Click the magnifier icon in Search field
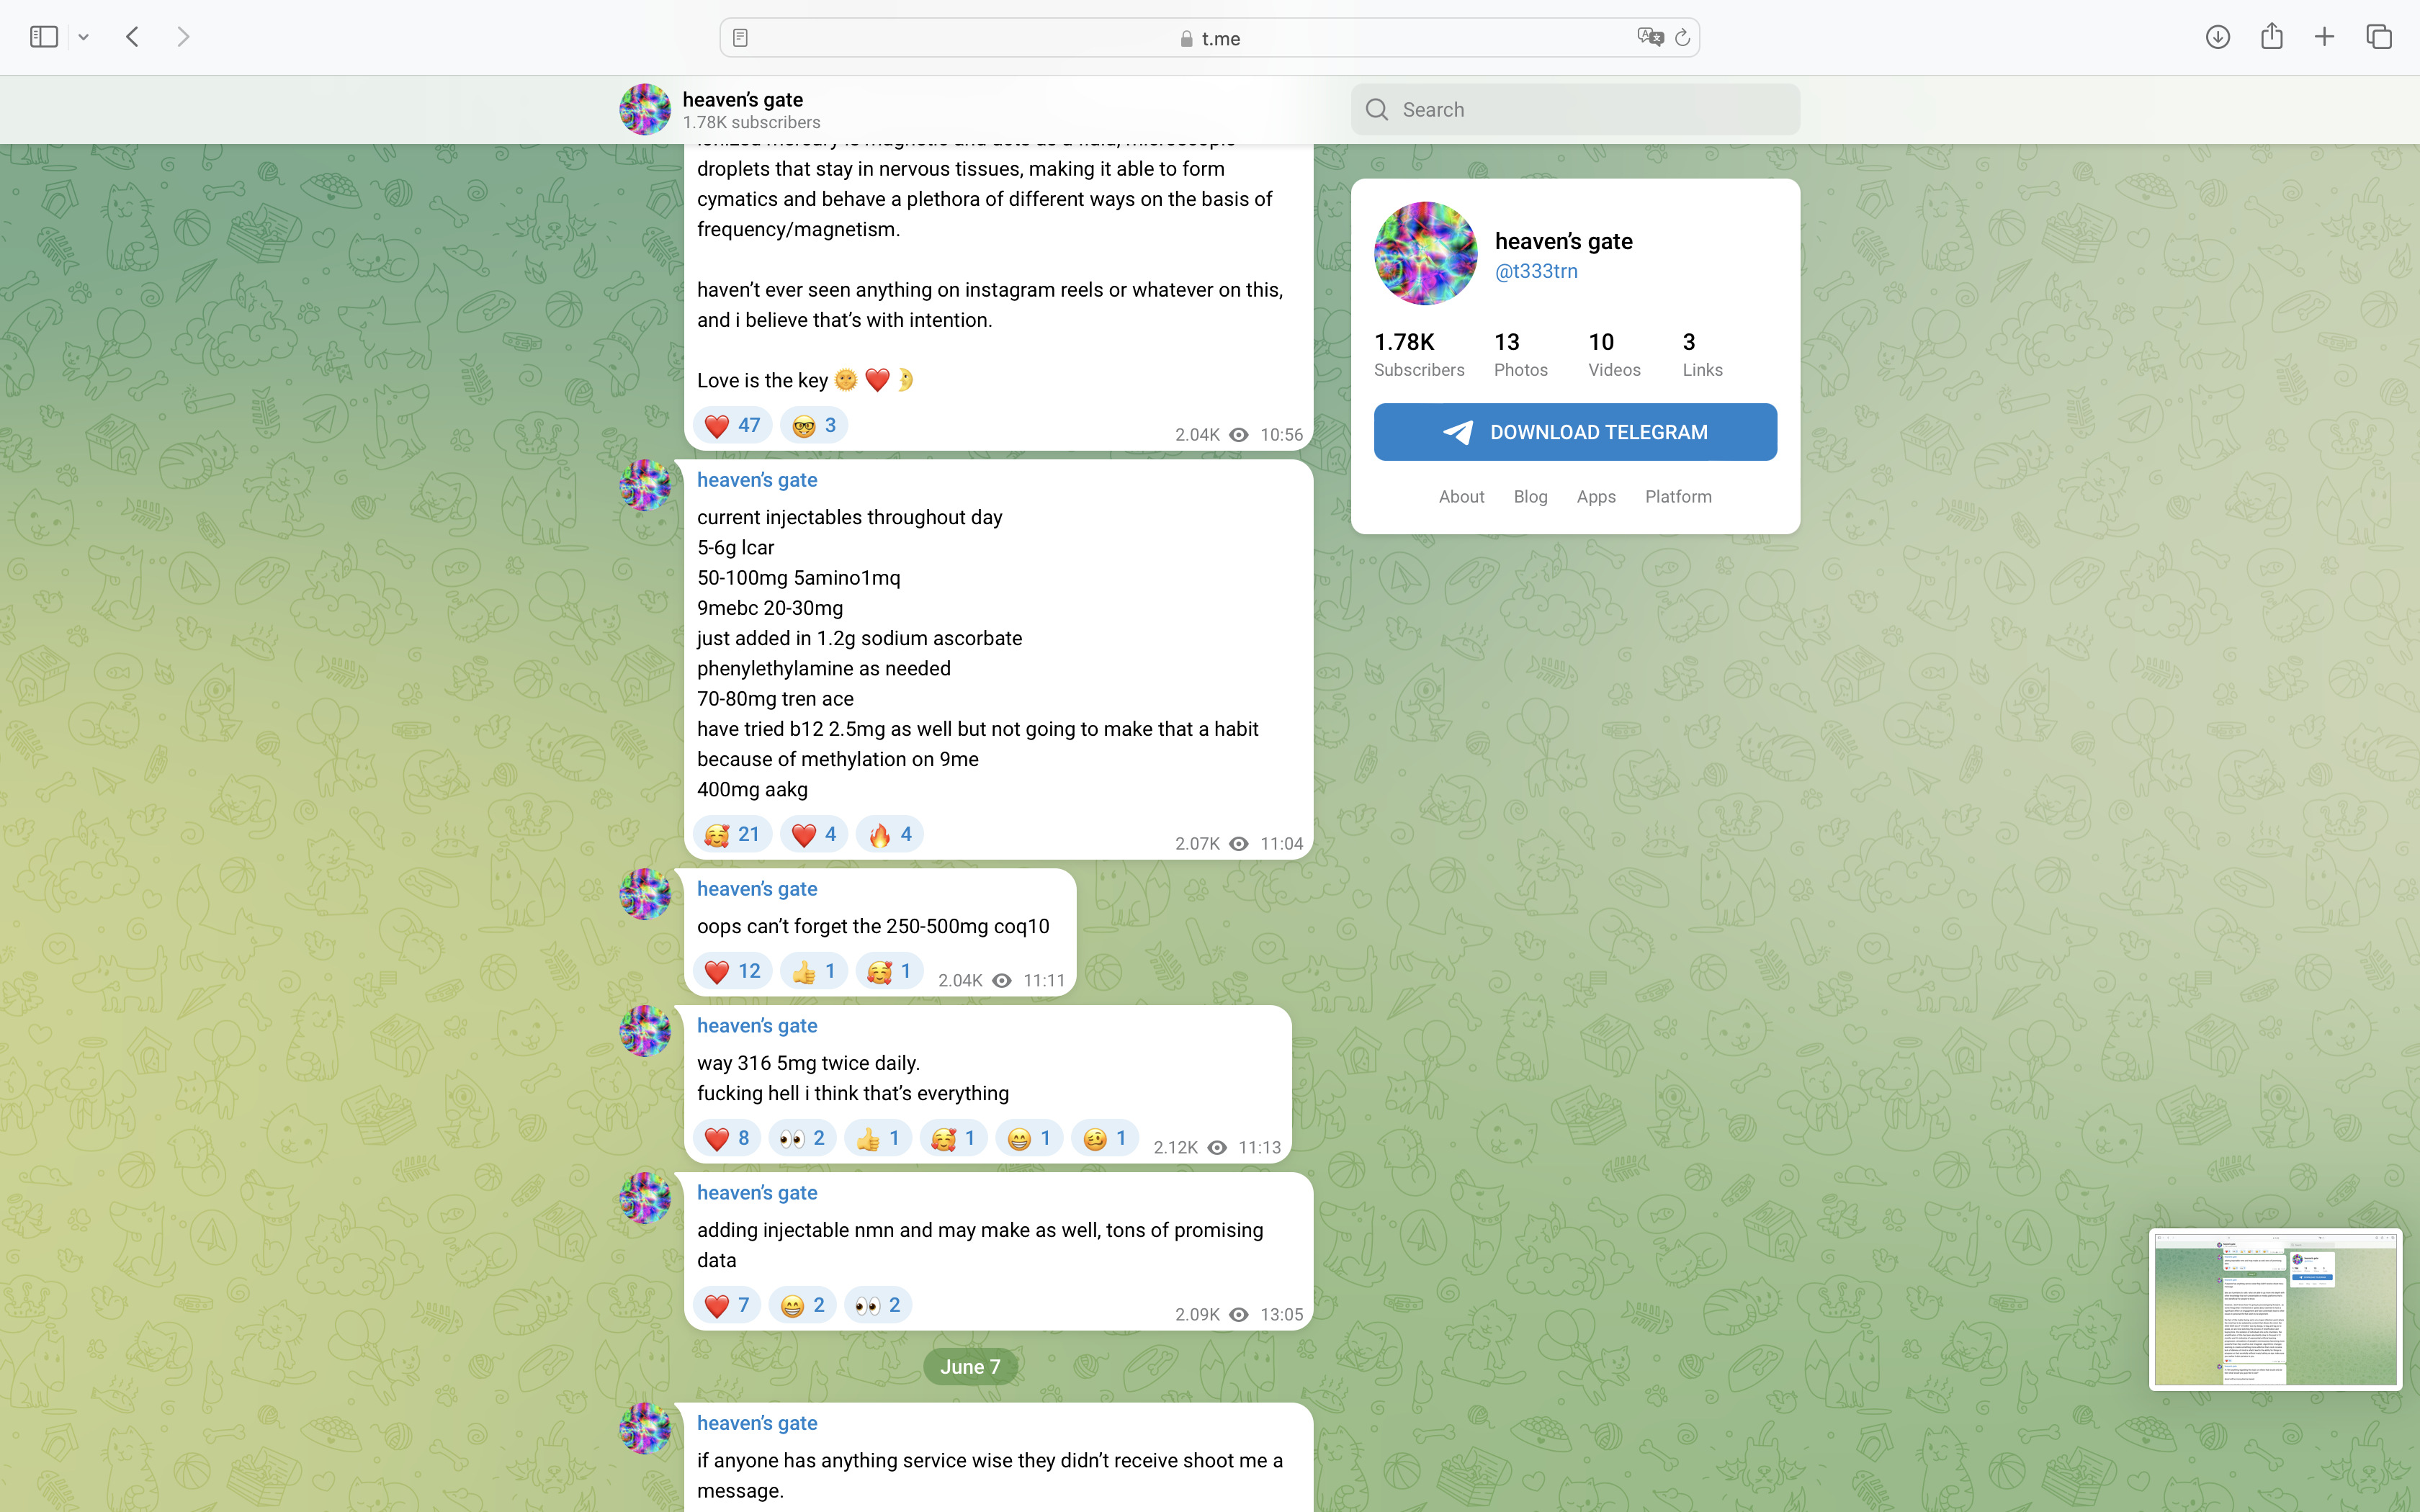The image size is (2420, 1512). pos(1377,110)
